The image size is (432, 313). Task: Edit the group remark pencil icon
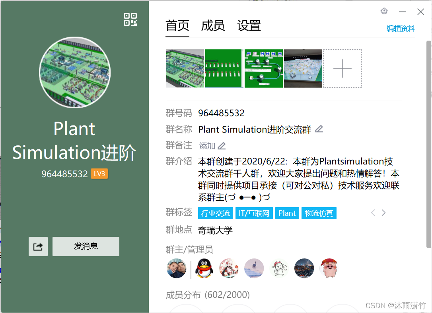(222, 146)
